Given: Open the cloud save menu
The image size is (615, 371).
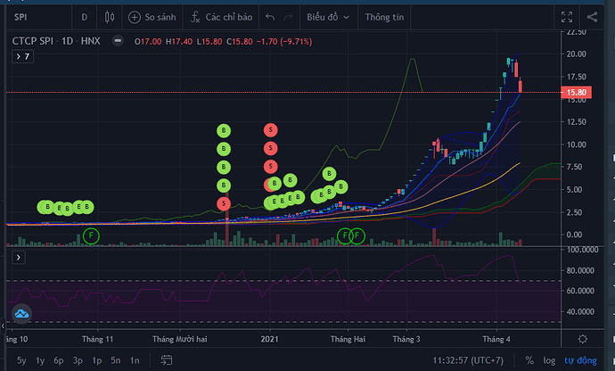Looking at the screenshot, I should coord(593,17).
